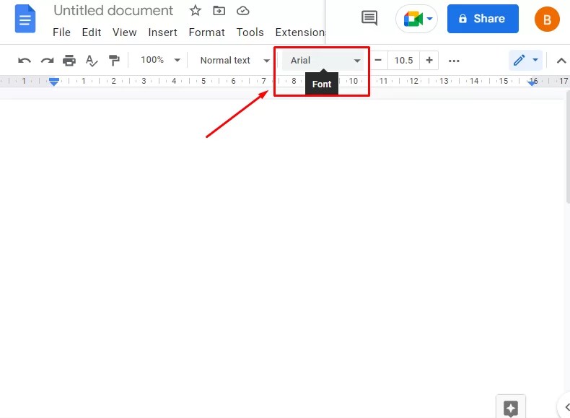
Task: Decrease font size with minus button
Action: pos(378,60)
